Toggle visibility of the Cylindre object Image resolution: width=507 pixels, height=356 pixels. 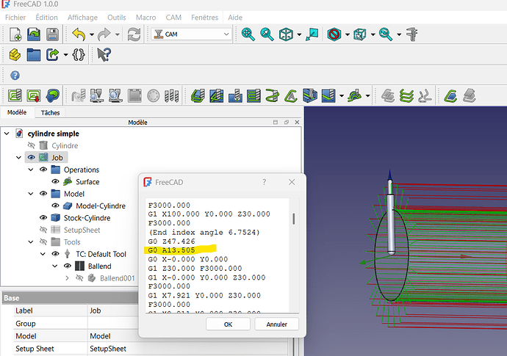coord(32,145)
